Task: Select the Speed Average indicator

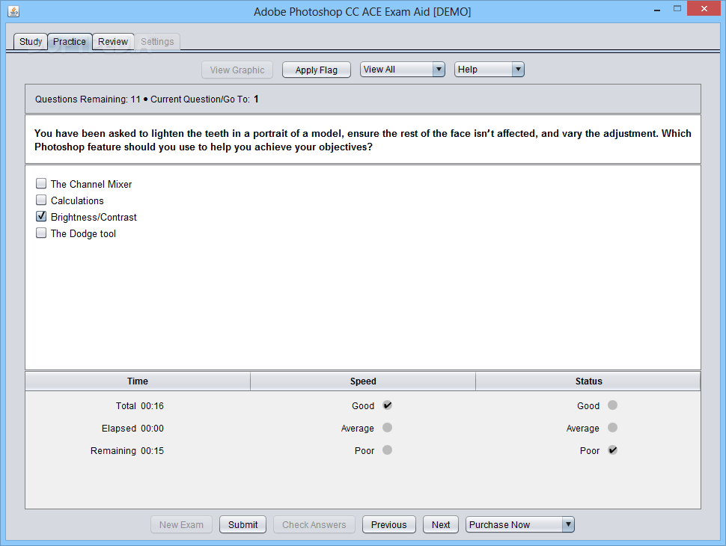Action: [388, 428]
